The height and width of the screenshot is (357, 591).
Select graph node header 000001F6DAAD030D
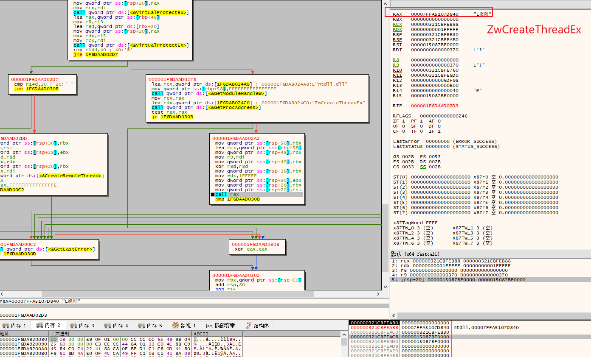pyautogui.click(x=236, y=275)
